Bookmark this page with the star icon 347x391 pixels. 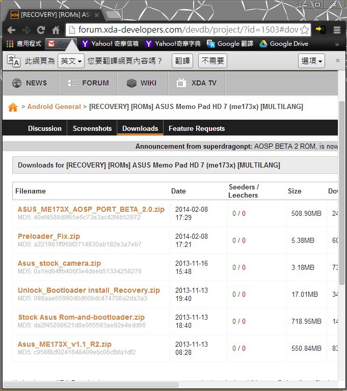304,30
